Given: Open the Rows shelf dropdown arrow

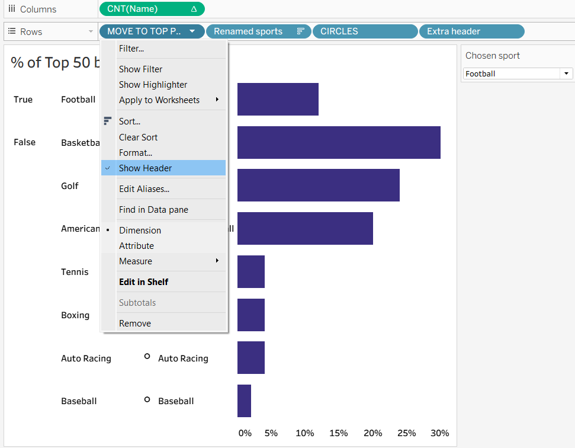Looking at the screenshot, I should coord(91,31).
